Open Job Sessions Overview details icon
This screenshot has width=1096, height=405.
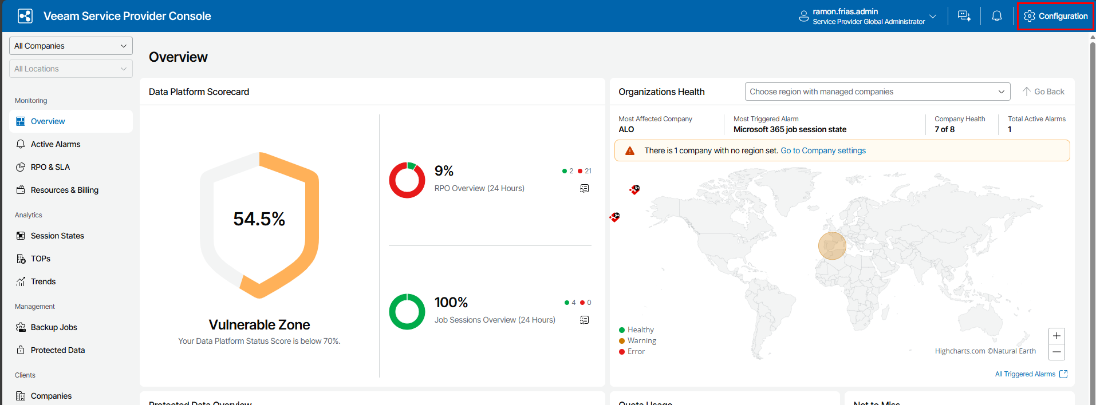[584, 320]
